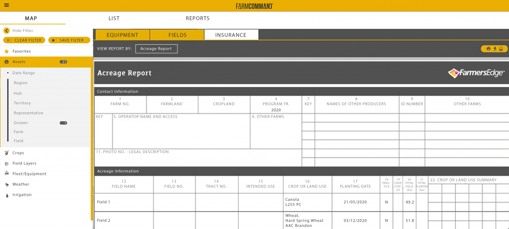Open the EQUIPMENT report tab

click(x=122, y=35)
